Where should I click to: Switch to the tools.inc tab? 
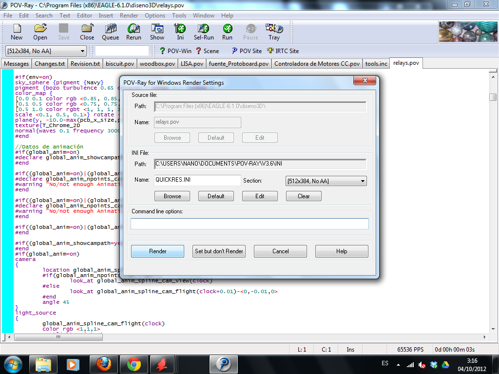(376, 64)
